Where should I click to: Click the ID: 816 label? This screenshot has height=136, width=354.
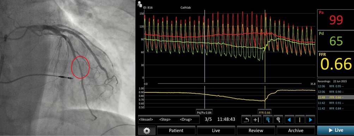pyautogui.click(x=148, y=7)
